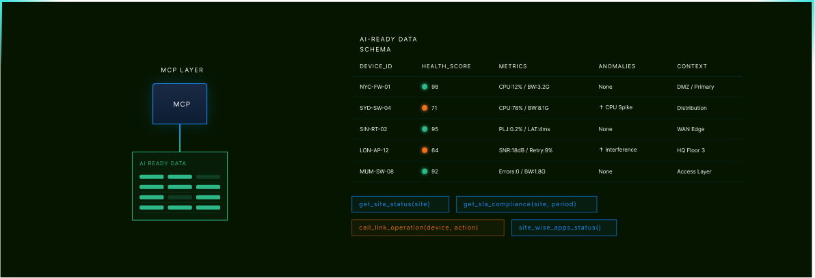Click the AI Ready Data panel

tap(180, 186)
